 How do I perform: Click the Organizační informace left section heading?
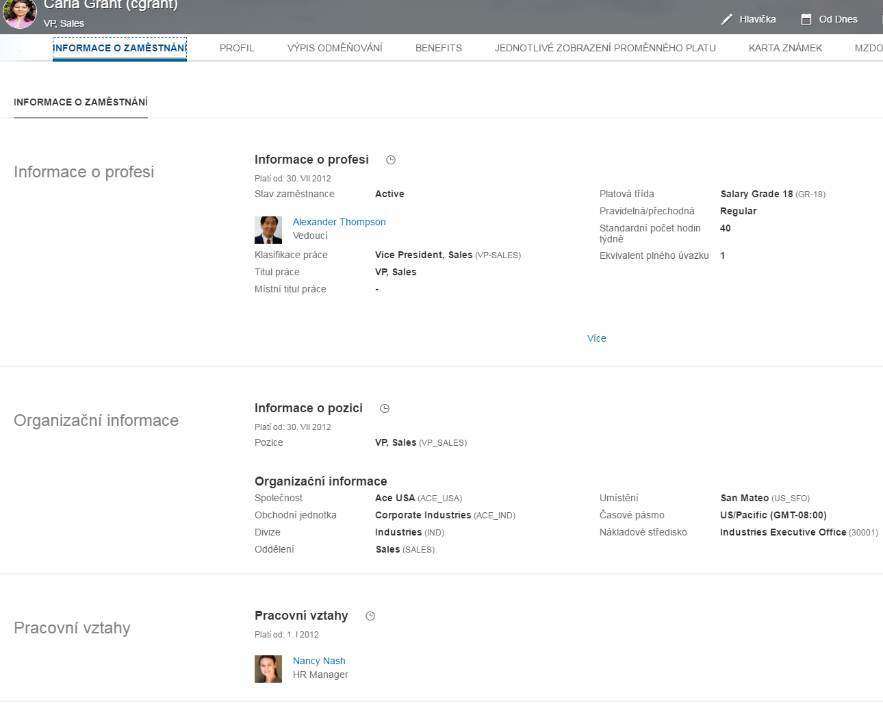[x=96, y=420]
